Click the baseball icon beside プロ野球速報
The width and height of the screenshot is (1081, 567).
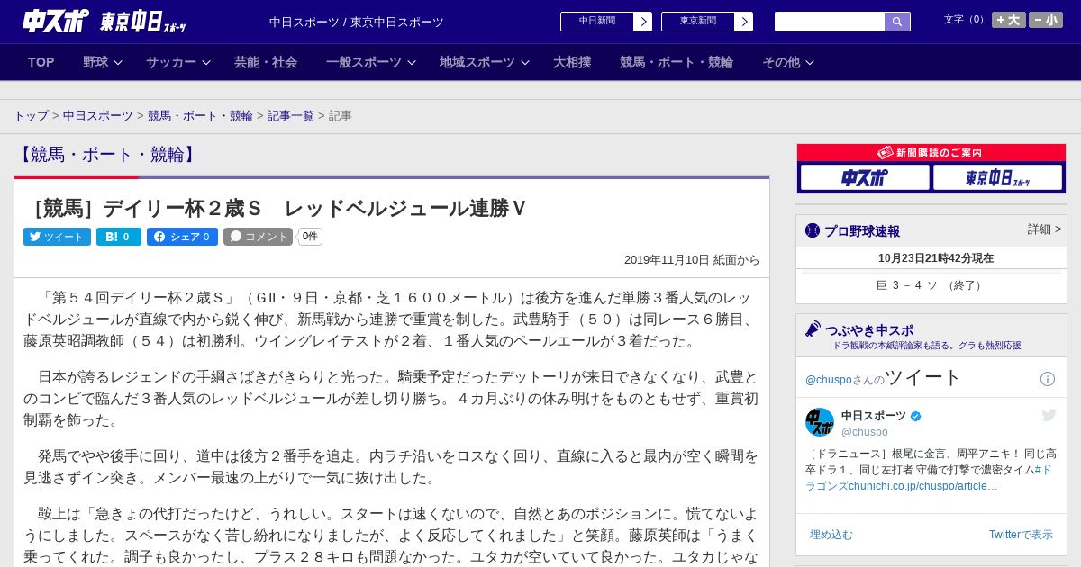point(813,230)
